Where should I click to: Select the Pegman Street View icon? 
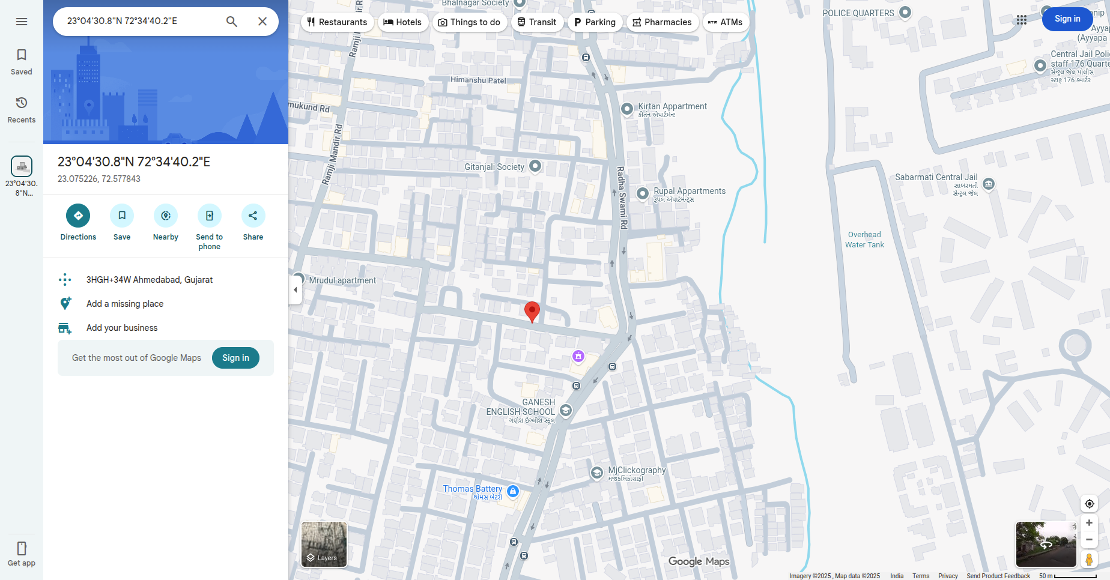(1089, 560)
